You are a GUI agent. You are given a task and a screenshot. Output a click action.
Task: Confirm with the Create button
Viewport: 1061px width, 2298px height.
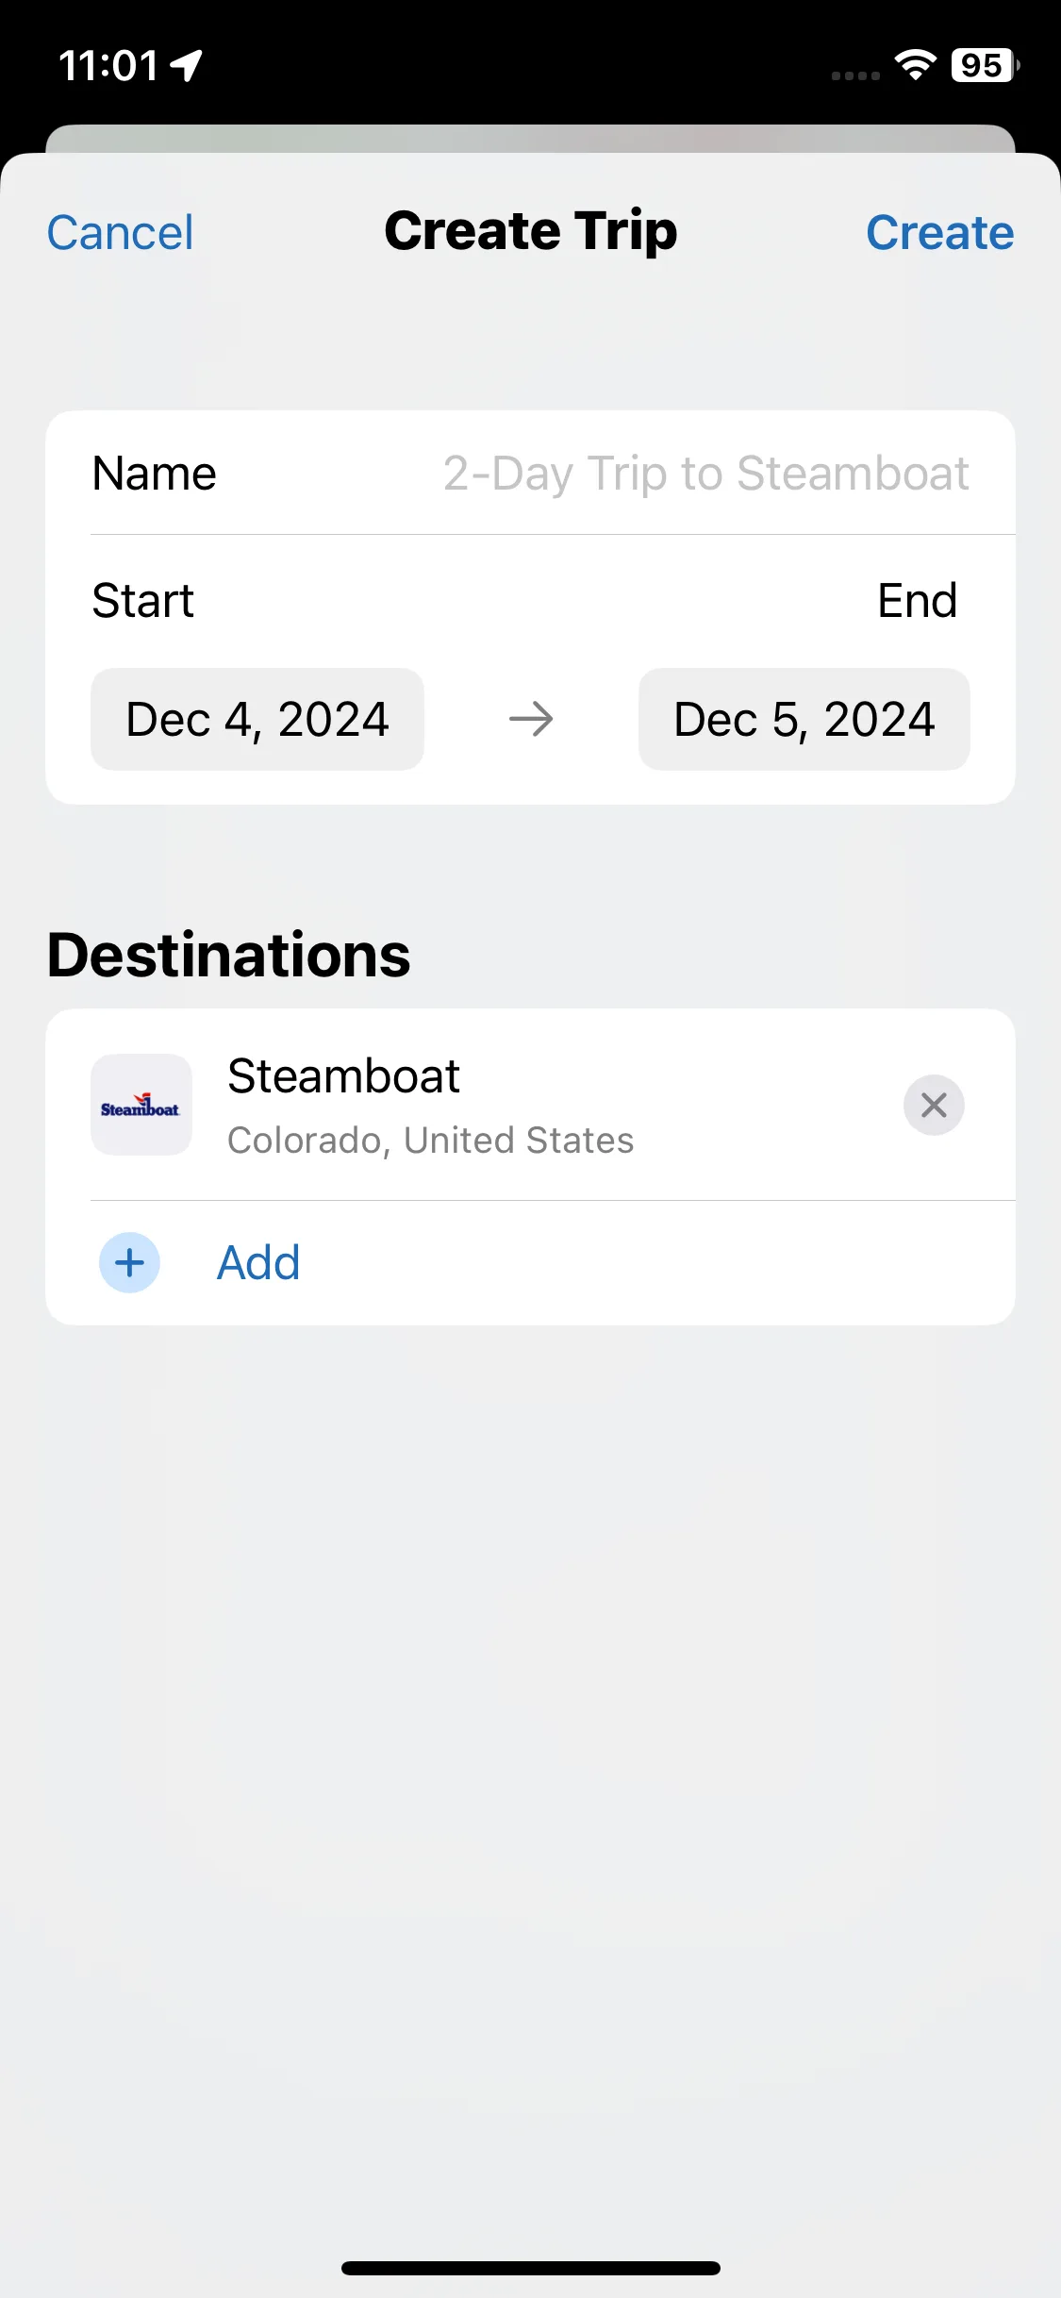pos(940,233)
